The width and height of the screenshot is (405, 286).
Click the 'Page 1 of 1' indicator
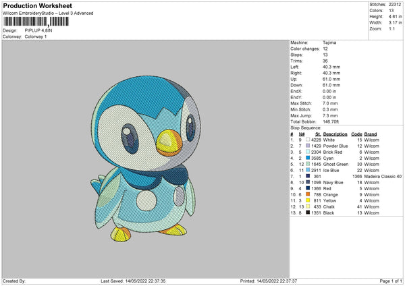[391, 281]
